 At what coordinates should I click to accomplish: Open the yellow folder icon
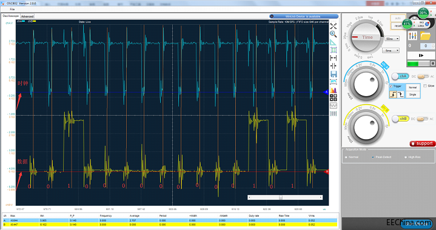pyautogui.click(x=425, y=36)
